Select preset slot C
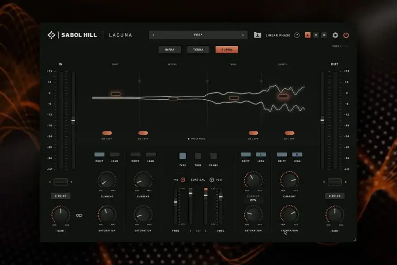The height and width of the screenshot is (265, 397). [x=324, y=35]
